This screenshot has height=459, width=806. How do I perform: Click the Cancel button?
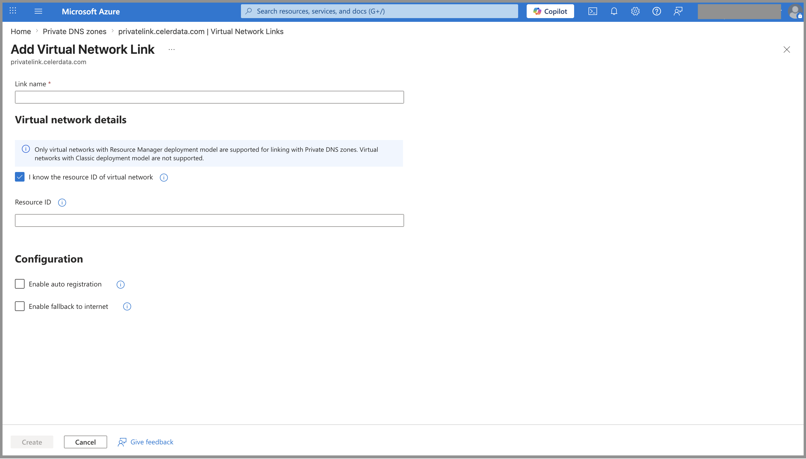click(x=85, y=442)
